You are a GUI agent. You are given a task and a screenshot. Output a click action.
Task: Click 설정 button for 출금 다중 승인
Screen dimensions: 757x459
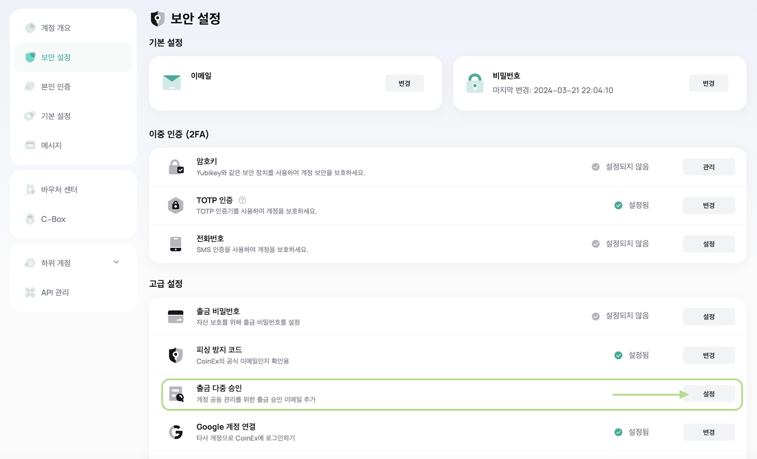[x=709, y=394]
